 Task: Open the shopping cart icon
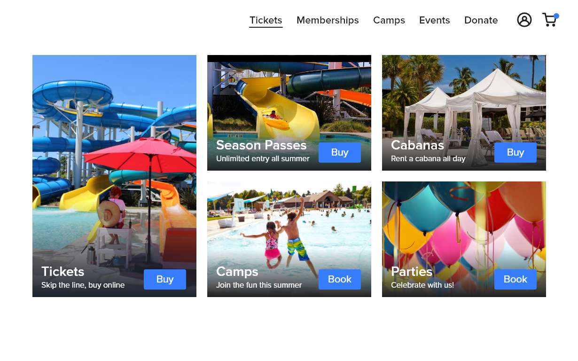tap(550, 20)
